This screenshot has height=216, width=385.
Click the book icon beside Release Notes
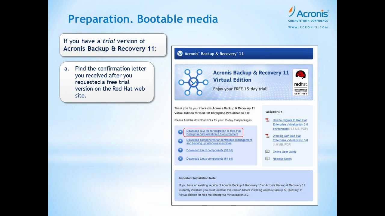(267, 159)
